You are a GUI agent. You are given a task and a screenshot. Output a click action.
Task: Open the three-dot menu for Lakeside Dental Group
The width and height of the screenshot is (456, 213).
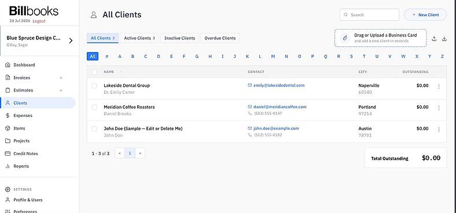(x=439, y=86)
